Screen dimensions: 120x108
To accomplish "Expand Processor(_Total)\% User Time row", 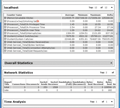I will coord(5,30).
